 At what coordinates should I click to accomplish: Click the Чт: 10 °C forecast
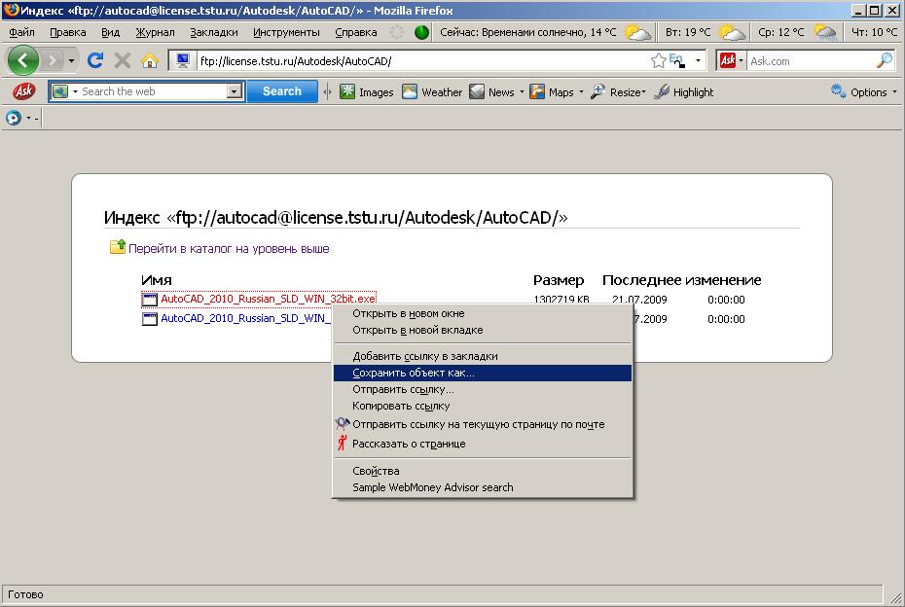(875, 32)
